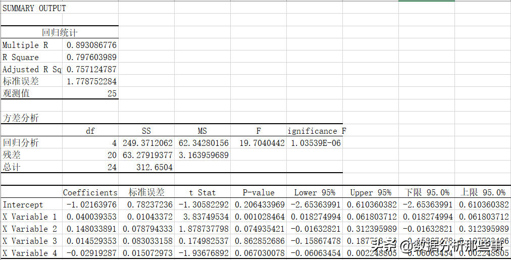Click X Variable 2 P-value 0.074935421
This screenshot has height=260, width=511.
tap(260, 229)
